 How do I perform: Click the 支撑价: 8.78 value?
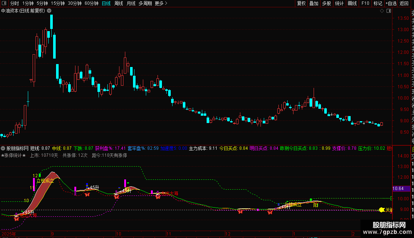pos(344,148)
